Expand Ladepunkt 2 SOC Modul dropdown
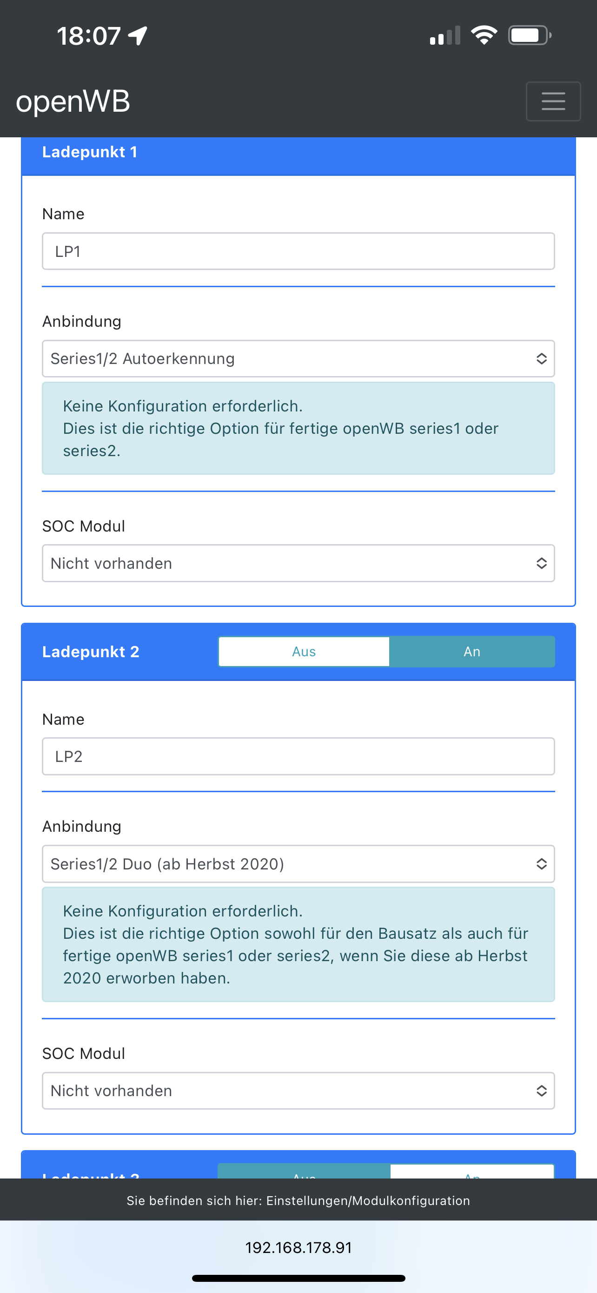This screenshot has height=1293, width=597. (298, 1091)
